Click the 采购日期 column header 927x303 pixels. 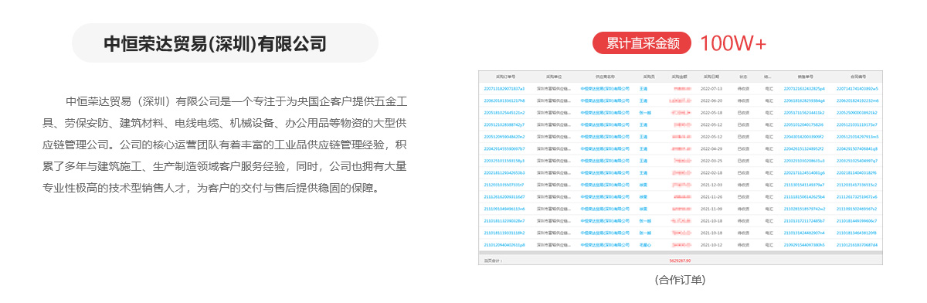(711, 77)
